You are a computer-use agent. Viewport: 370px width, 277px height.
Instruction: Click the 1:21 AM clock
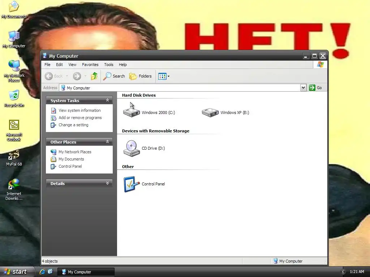point(357,272)
